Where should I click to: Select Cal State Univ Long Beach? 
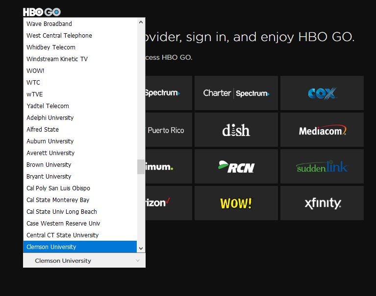pos(80,211)
